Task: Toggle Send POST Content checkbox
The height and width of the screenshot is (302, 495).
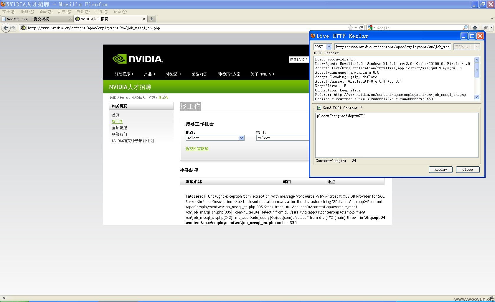Action: click(x=319, y=108)
